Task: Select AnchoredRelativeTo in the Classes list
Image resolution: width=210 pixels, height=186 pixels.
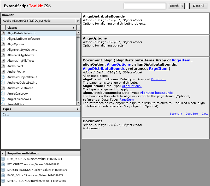Action: point(39,88)
